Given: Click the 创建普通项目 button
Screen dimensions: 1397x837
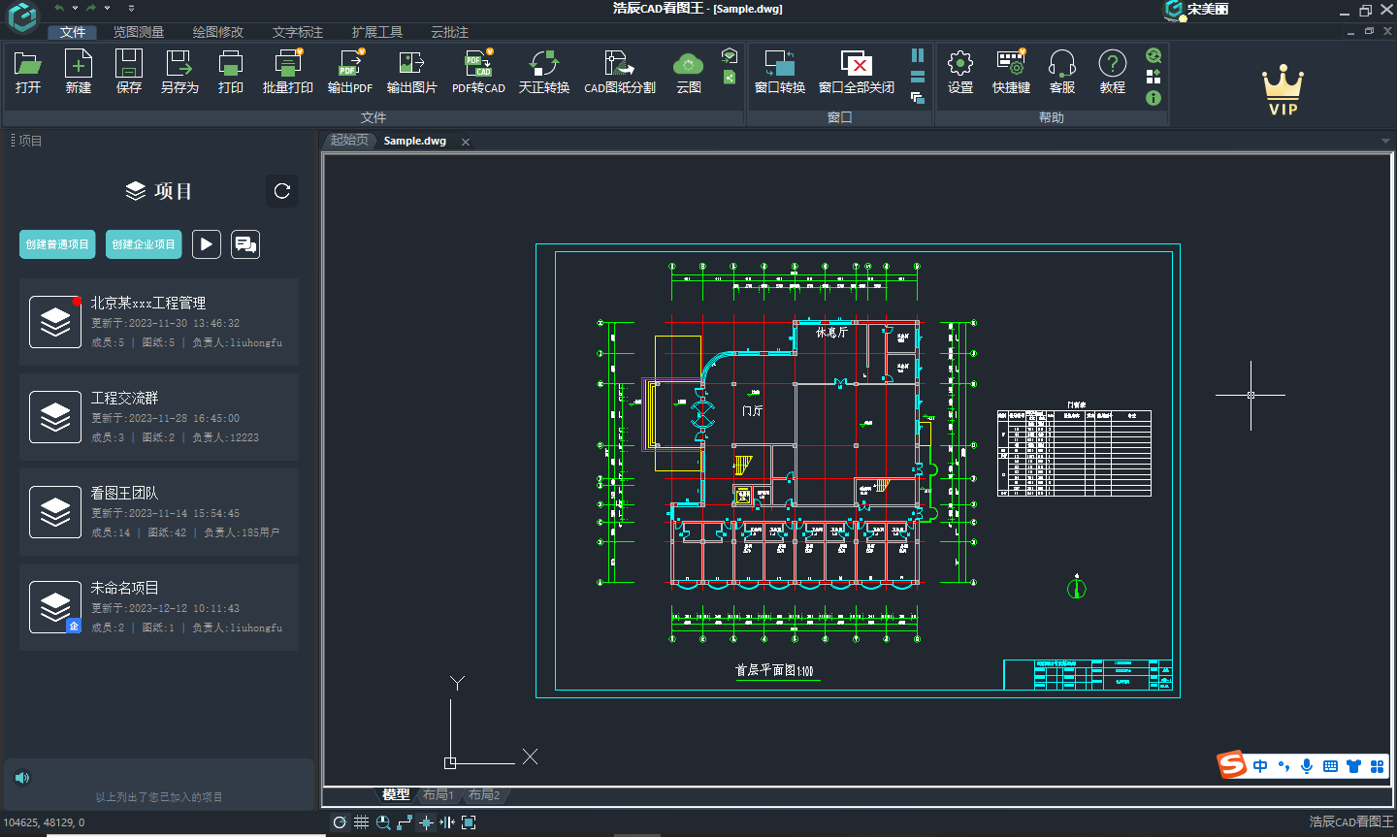Looking at the screenshot, I should (57, 244).
